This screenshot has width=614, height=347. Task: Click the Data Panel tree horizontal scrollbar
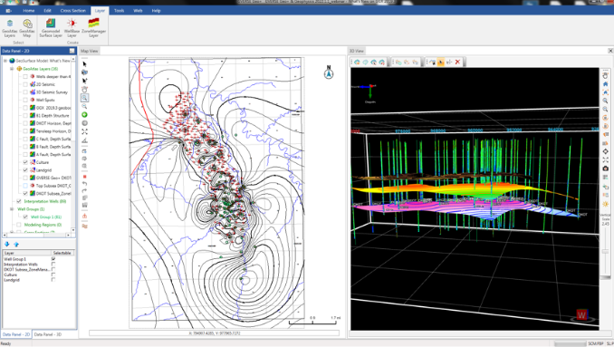coord(36,235)
